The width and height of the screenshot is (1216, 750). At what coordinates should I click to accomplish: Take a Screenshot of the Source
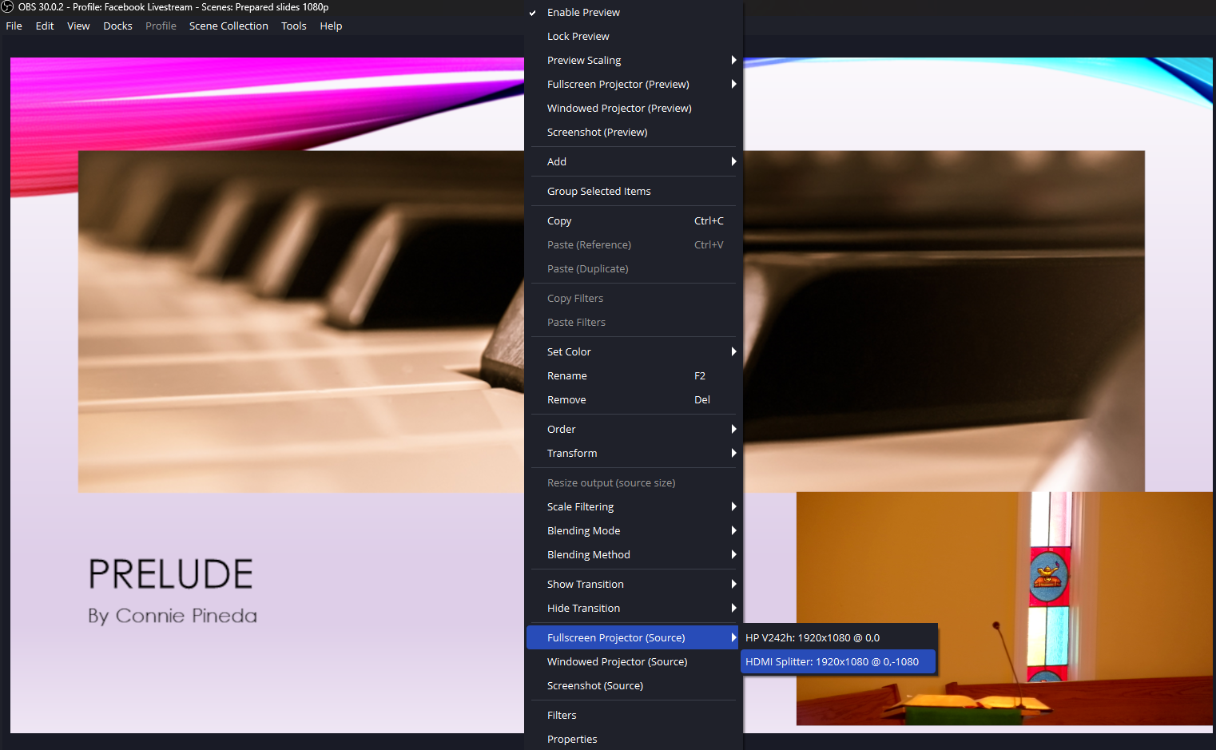(x=594, y=685)
